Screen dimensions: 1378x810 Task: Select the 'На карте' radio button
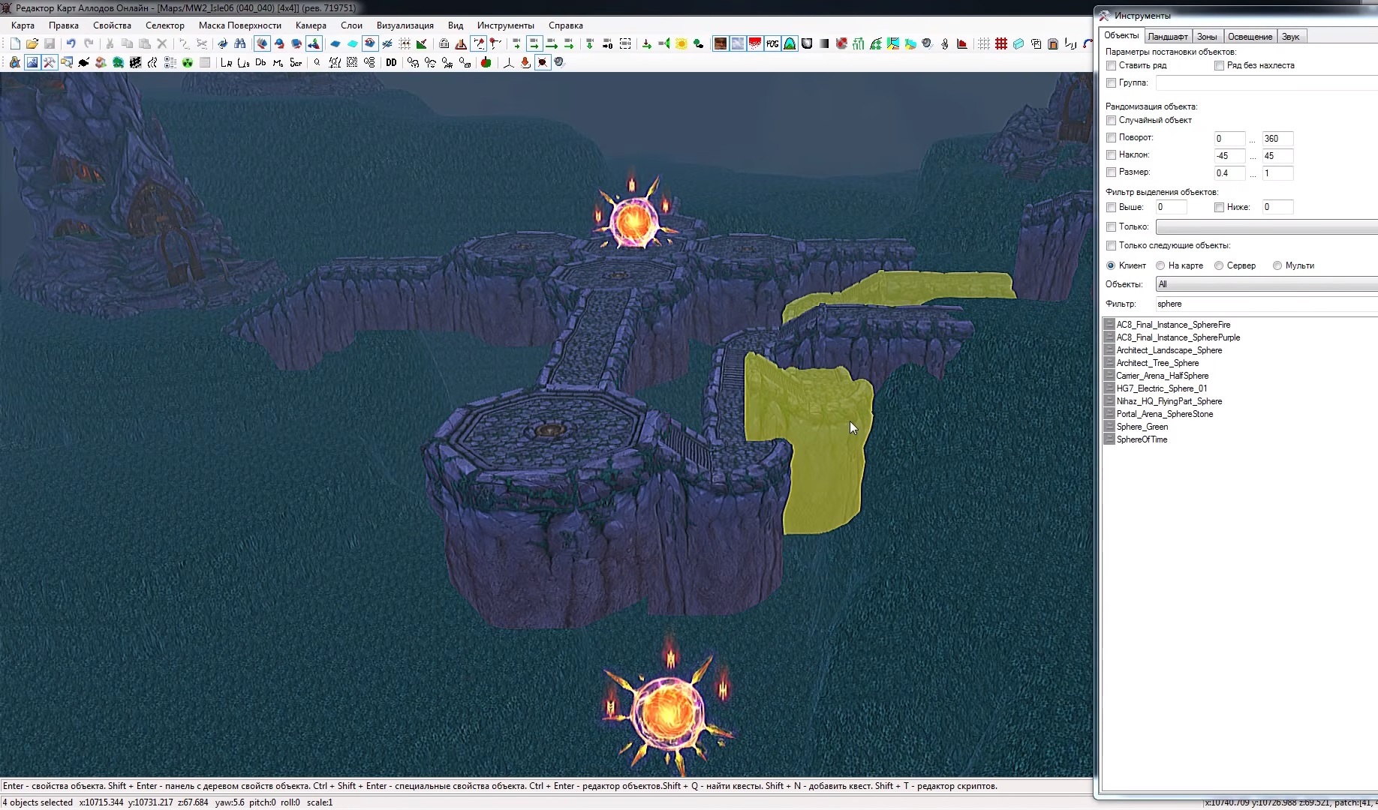1160,265
